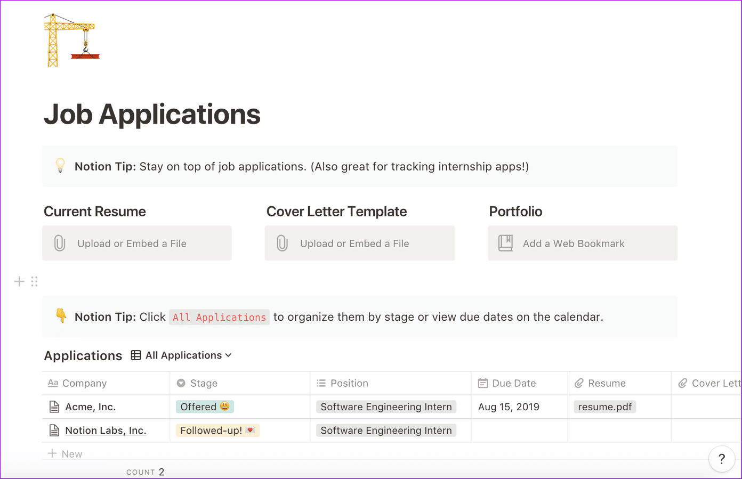Click the COUNT 2 summary under Company

click(145, 472)
